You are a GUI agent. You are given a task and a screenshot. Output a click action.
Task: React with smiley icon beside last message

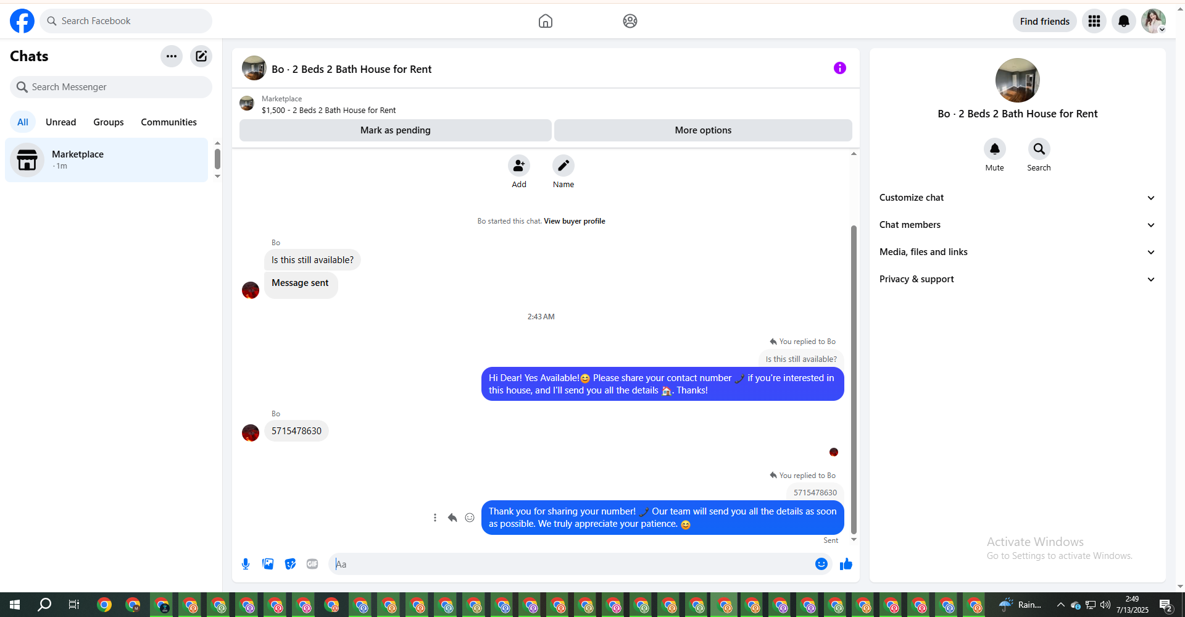(470, 518)
